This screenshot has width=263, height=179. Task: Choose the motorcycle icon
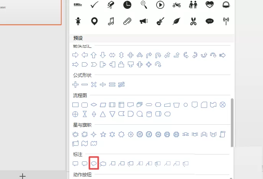click(176, 5)
